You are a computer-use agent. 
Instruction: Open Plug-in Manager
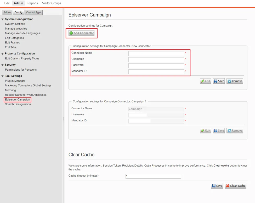(x=15, y=81)
